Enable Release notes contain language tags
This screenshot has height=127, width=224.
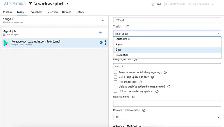point(115,72)
